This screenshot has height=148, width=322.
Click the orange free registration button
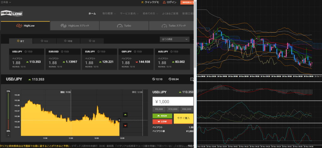tap(187, 3)
